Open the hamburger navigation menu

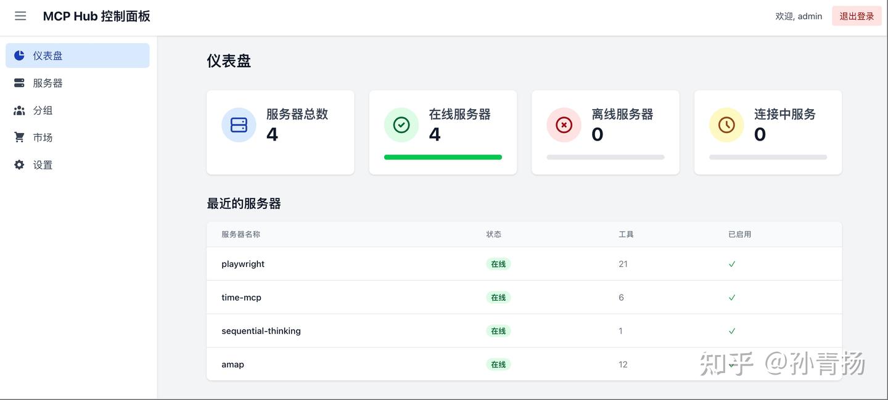pyautogui.click(x=20, y=16)
